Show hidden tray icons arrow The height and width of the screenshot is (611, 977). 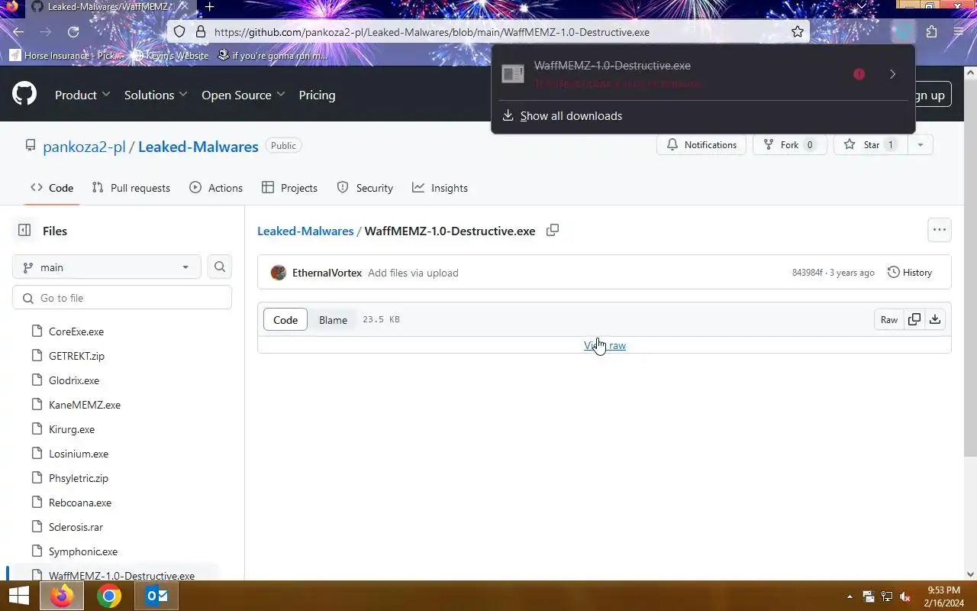pyautogui.click(x=850, y=596)
